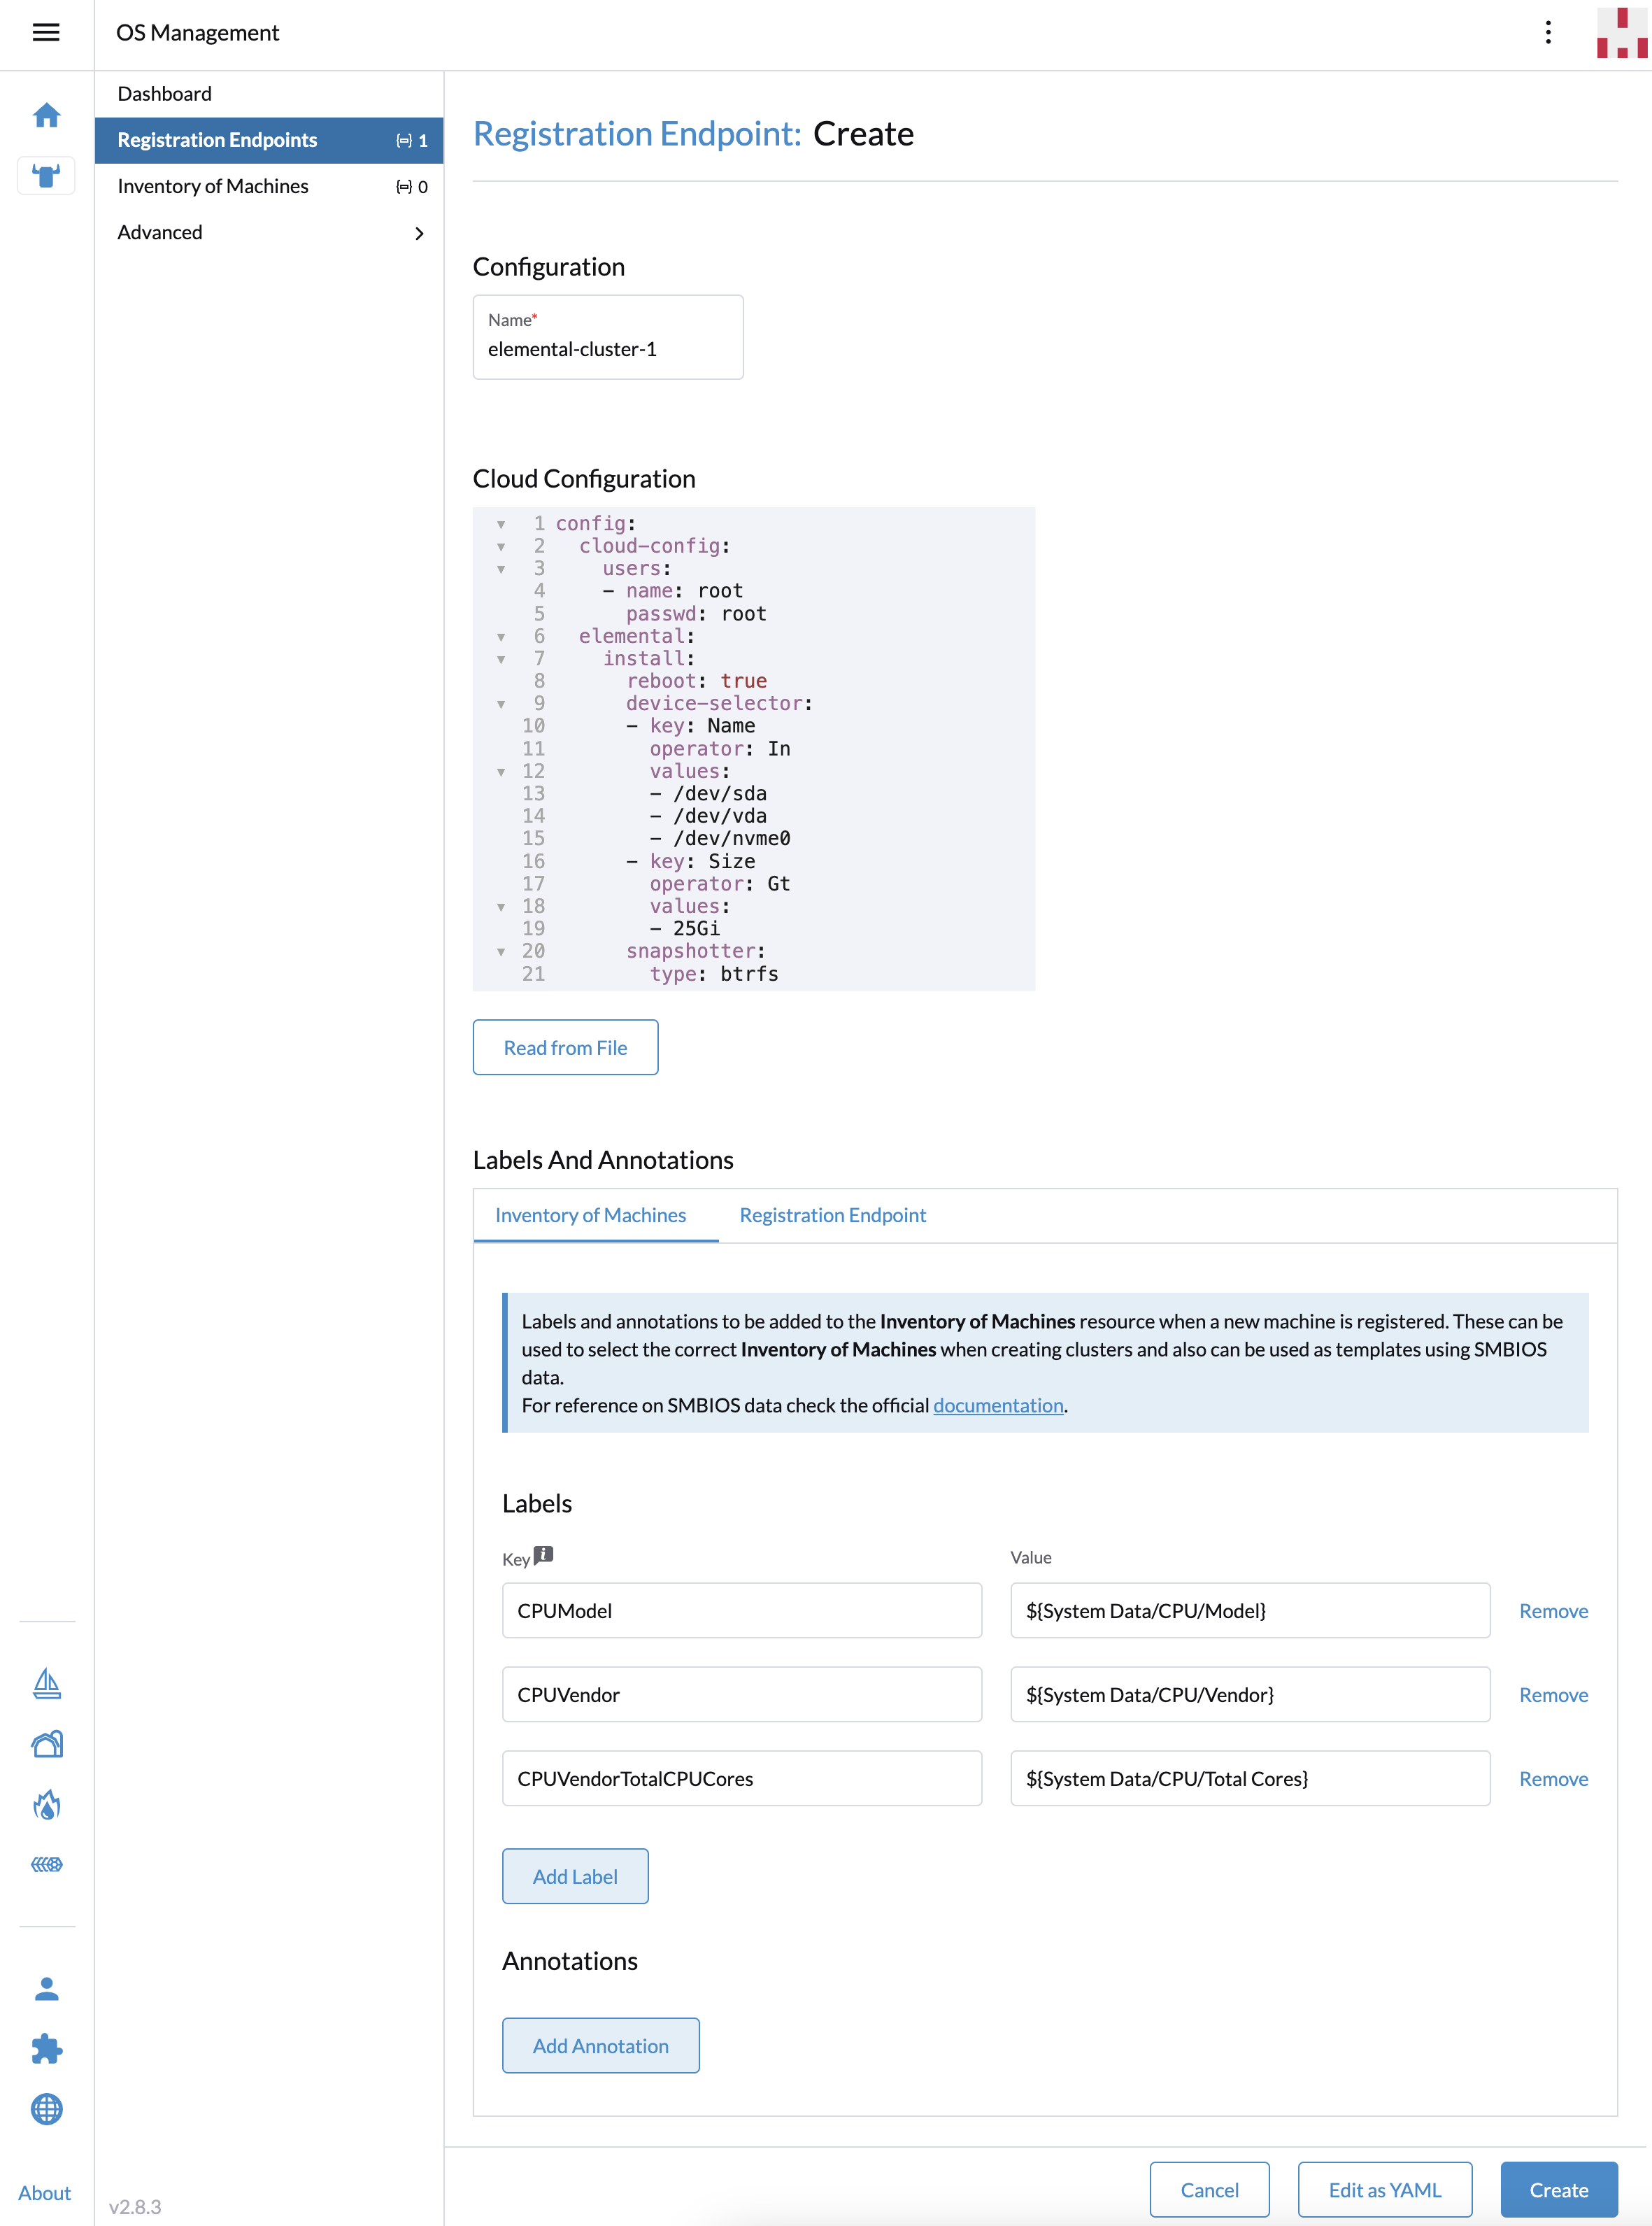Open the SMBIOS documentation link

point(997,1405)
